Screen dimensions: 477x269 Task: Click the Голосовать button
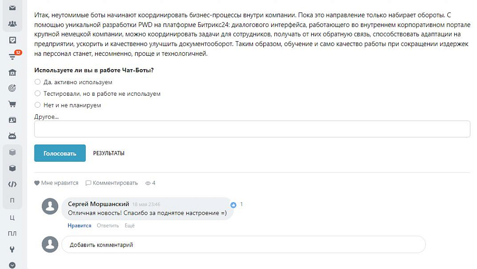[60, 153]
